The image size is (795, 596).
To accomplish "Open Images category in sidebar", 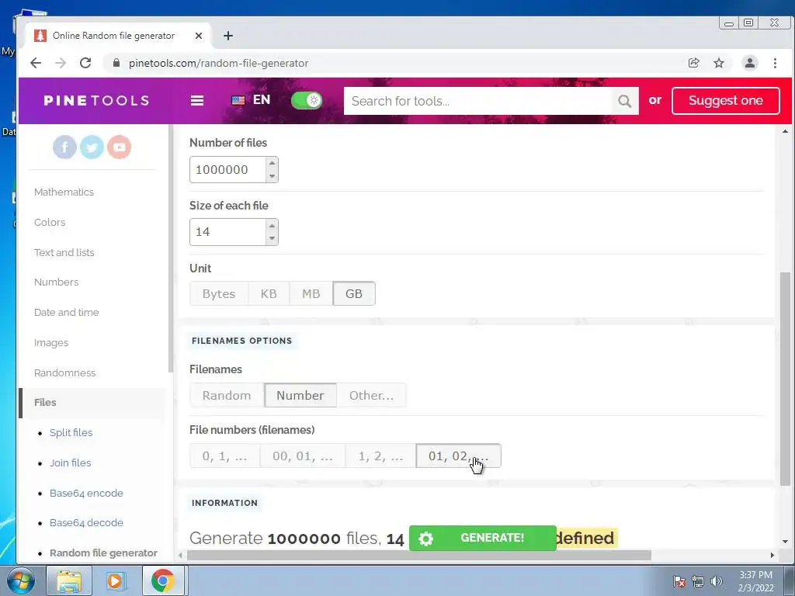I will click(x=51, y=343).
